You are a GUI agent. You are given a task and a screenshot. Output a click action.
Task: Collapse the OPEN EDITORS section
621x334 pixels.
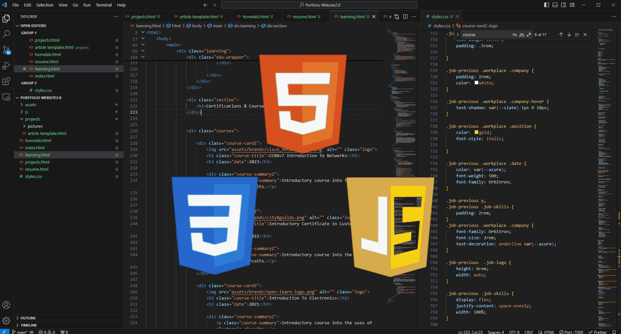coord(17,26)
